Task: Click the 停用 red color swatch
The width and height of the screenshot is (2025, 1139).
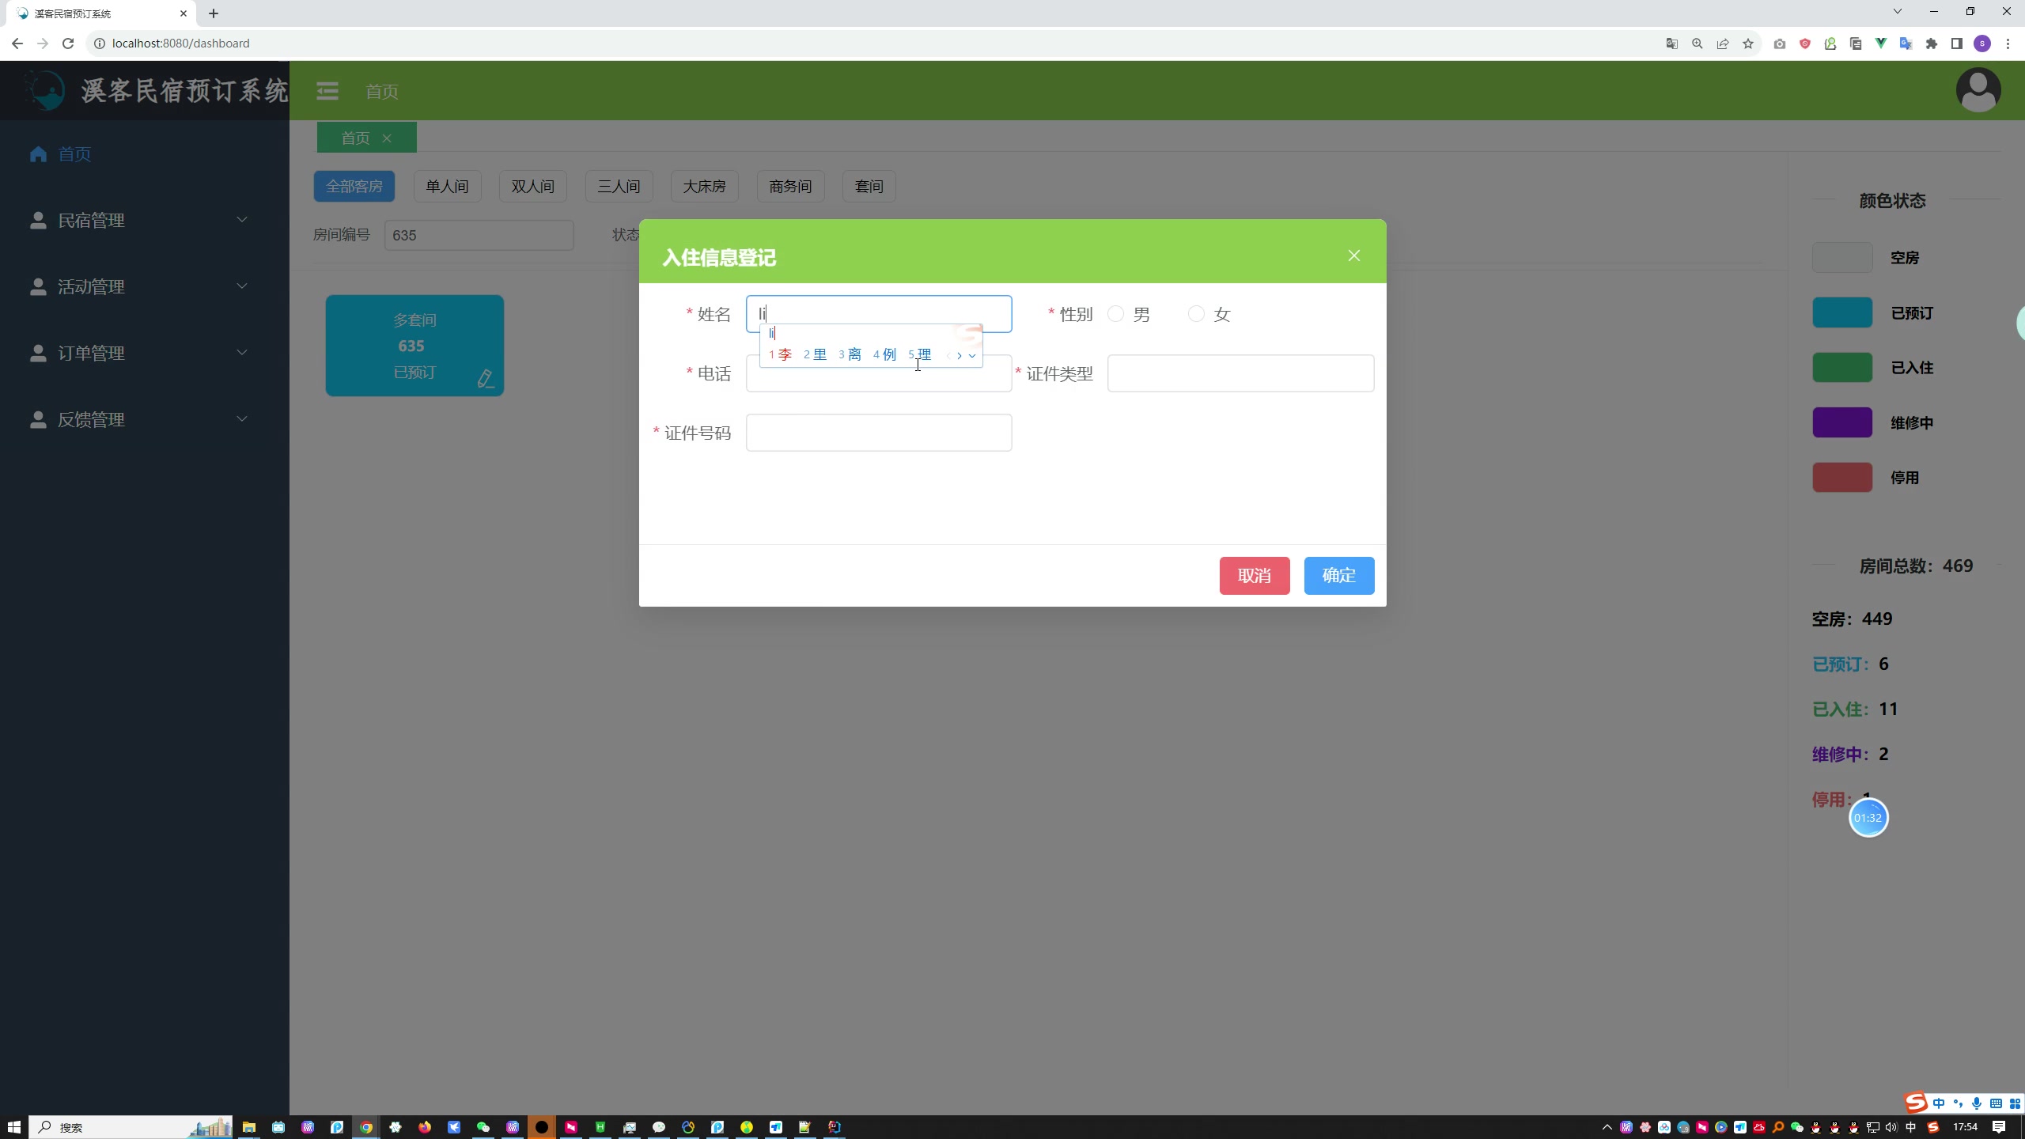Action: tap(1842, 477)
